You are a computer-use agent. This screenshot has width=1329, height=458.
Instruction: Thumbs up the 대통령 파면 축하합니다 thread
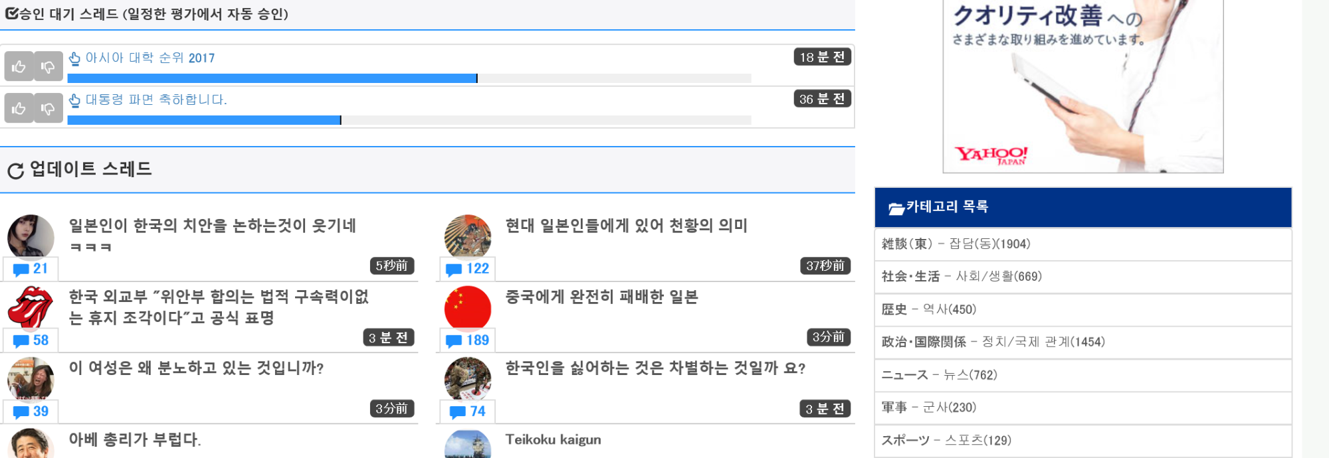coord(19,108)
